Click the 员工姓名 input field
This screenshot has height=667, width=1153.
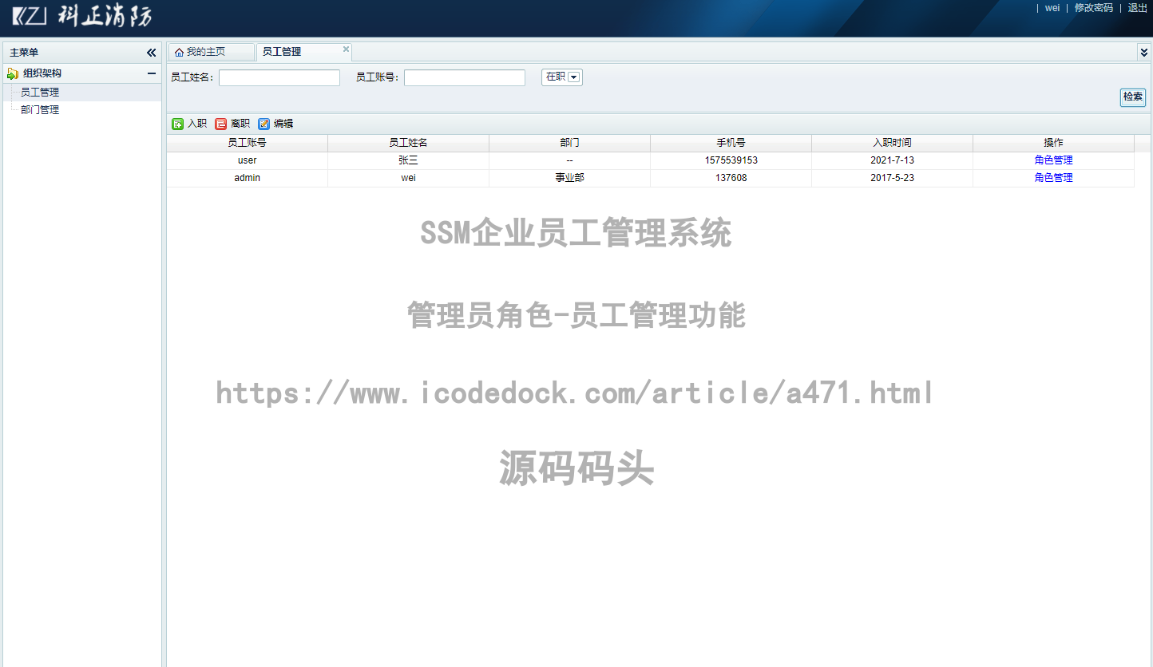[278, 77]
